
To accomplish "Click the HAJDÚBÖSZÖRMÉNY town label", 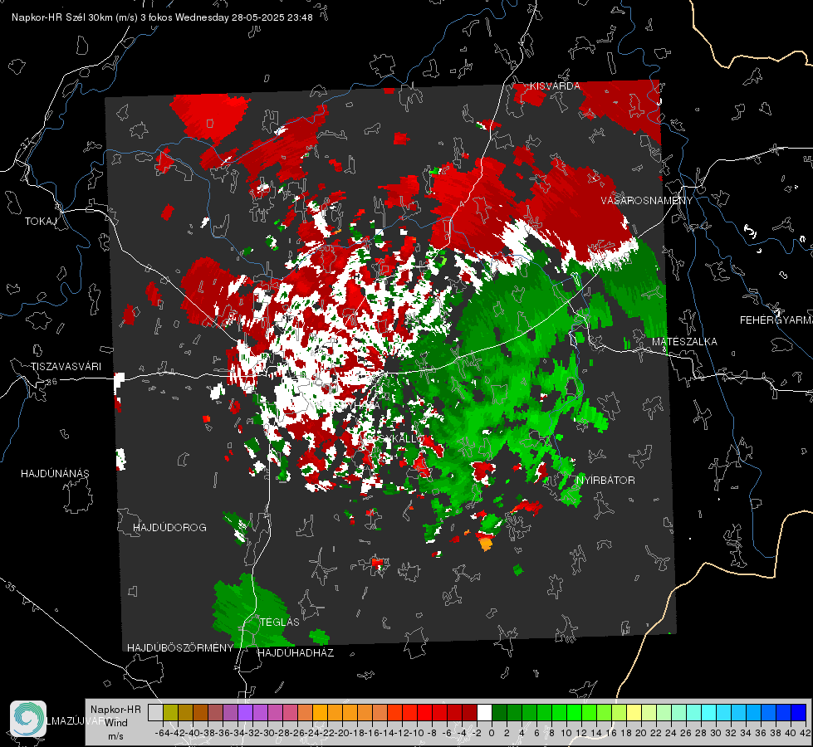I will click(x=180, y=647).
